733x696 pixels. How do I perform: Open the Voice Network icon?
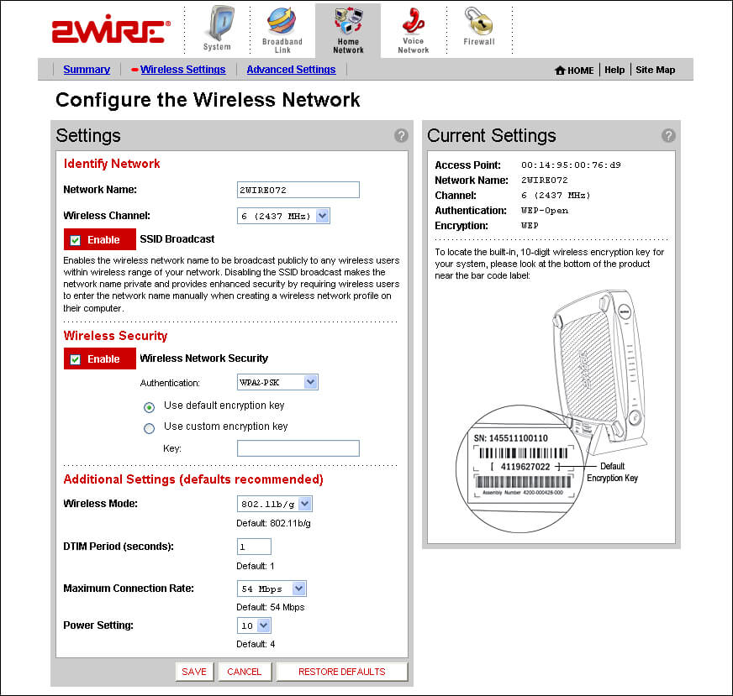tap(413, 22)
